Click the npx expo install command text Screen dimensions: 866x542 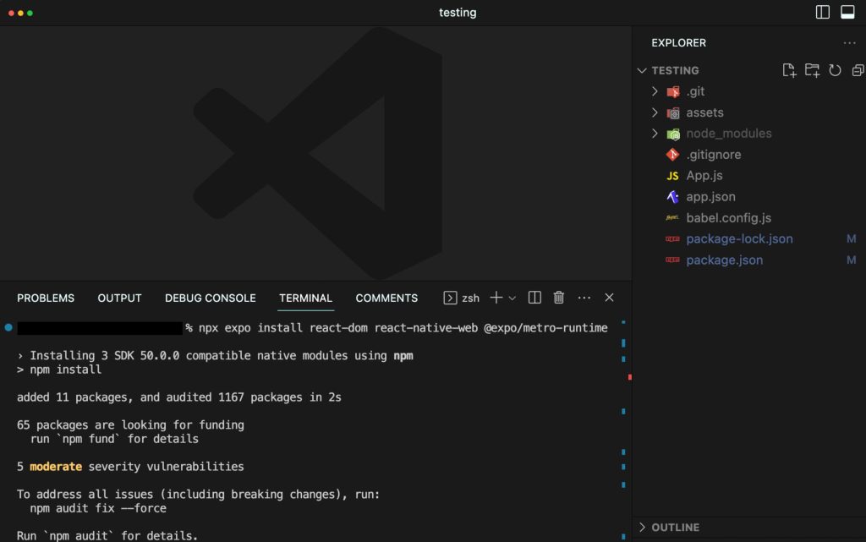(x=403, y=328)
